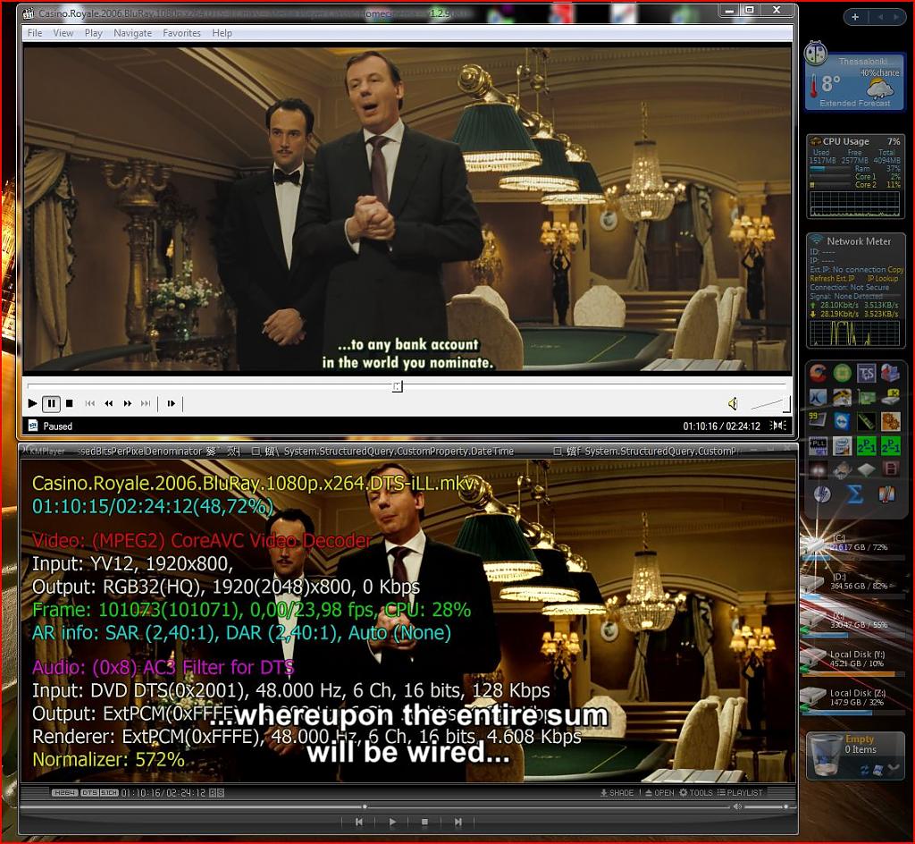The height and width of the screenshot is (844, 915).
Task: Click the Skip back (previous) button in Media Player Classic
Action: pos(90,403)
